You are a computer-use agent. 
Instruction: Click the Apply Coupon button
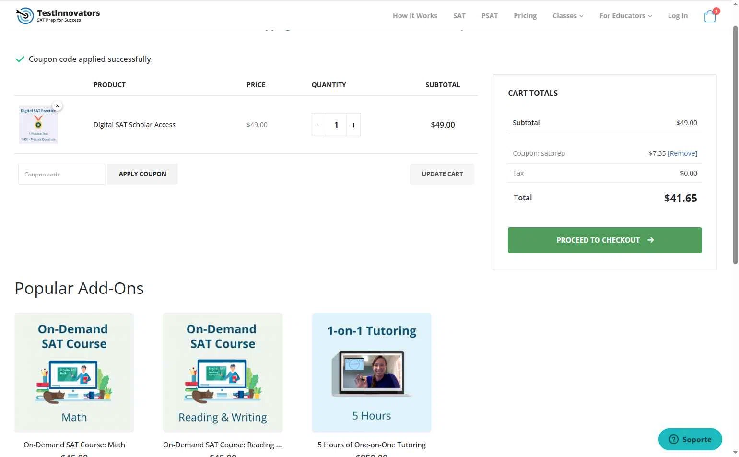(x=142, y=174)
